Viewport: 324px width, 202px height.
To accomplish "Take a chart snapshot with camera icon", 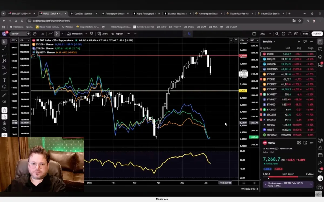I will (x=296, y=34).
